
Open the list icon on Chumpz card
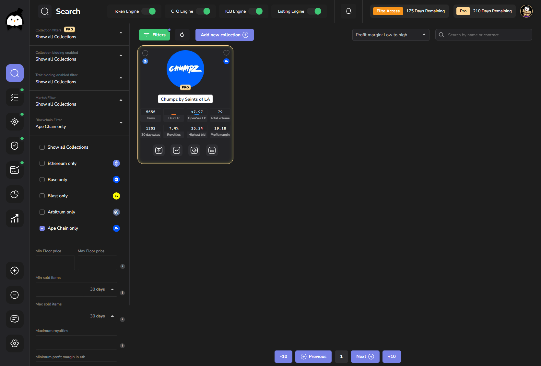coord(212,150)
